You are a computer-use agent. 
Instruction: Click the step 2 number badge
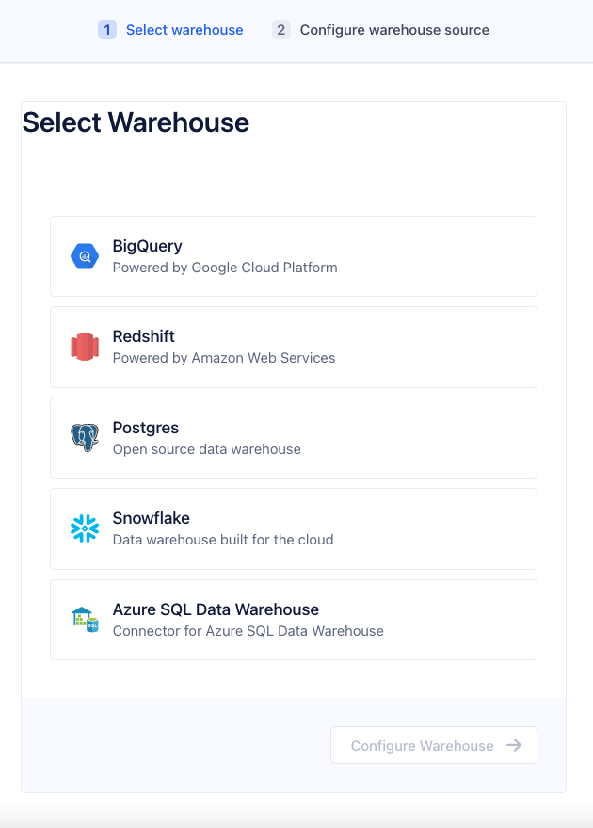(280, 30)
